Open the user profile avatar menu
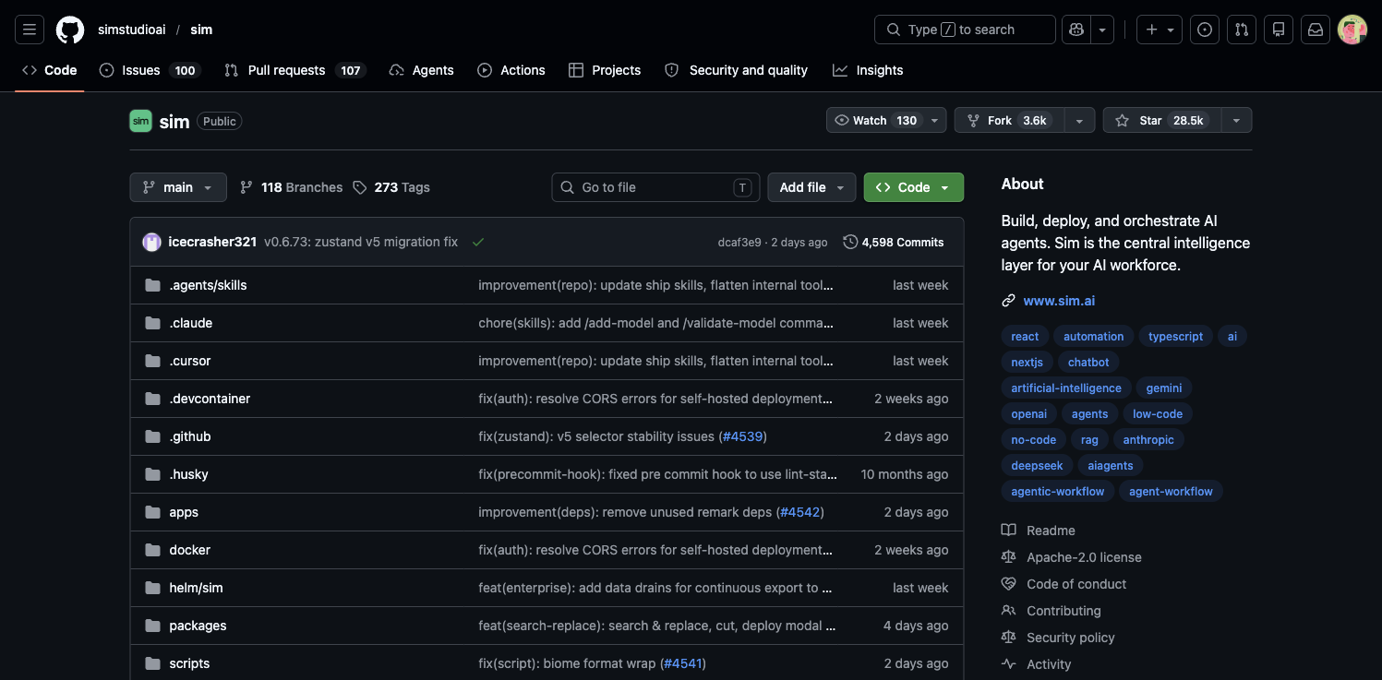The height and width of the screenshot is (680, 1382). (x=1352, y=30)
